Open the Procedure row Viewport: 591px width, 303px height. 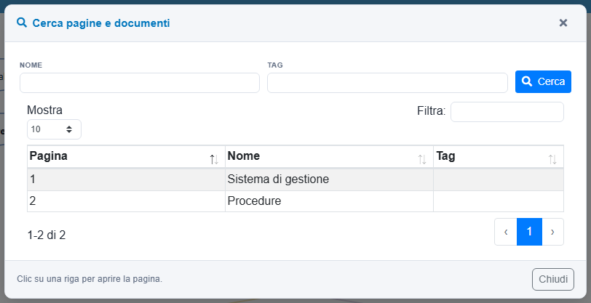pos(295,201)
